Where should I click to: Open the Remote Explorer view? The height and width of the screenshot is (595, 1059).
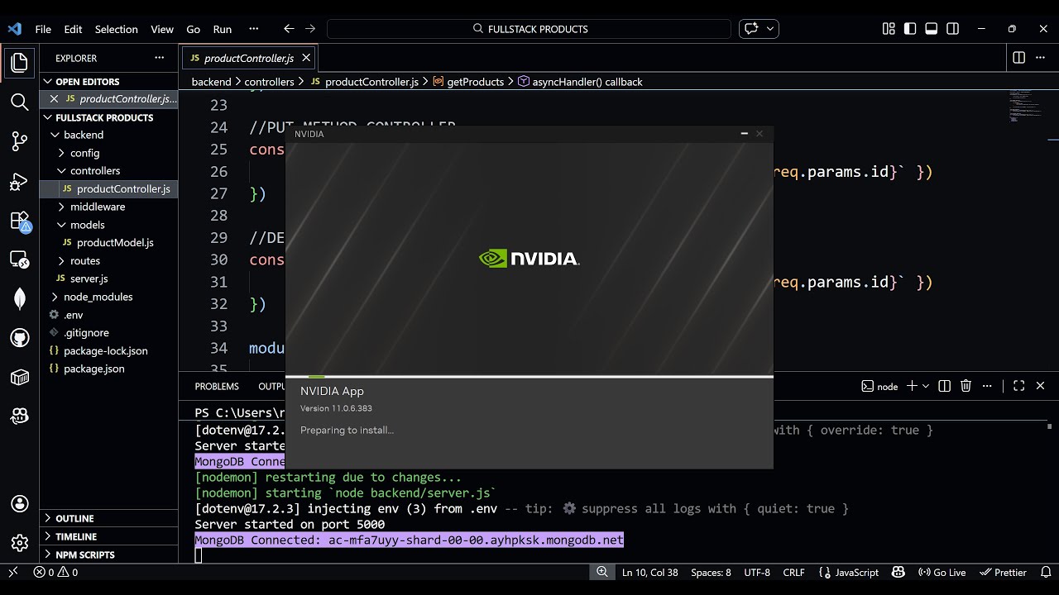[x=20, y=259]
